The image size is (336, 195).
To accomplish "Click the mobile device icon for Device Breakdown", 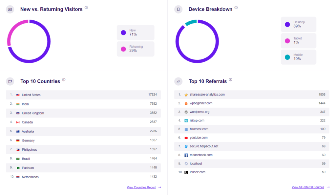I will coord(178,9).
